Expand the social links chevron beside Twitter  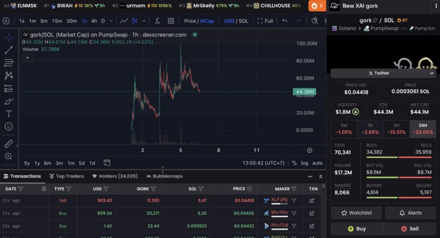432,73
